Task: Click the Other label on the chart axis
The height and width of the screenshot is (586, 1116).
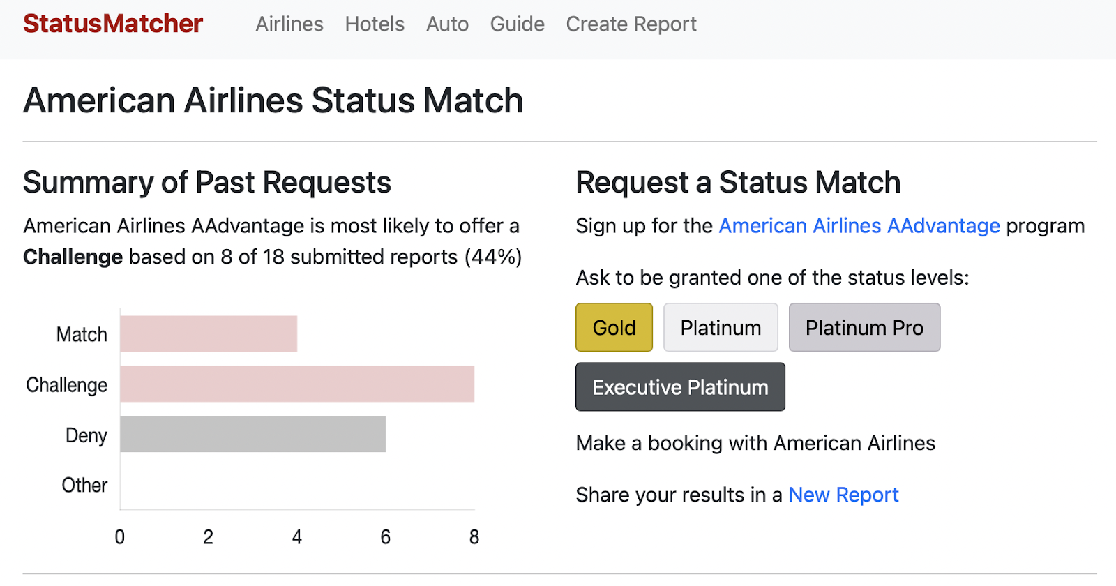Action: 84,485
